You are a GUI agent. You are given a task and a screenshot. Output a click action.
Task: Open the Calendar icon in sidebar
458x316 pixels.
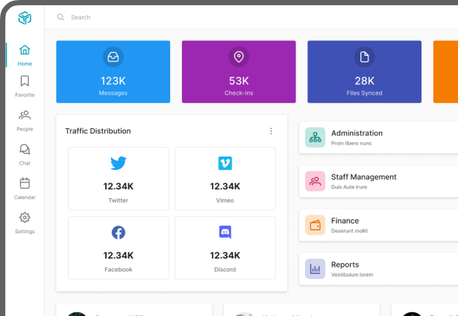pyautogui.click(x=25, y=183)
